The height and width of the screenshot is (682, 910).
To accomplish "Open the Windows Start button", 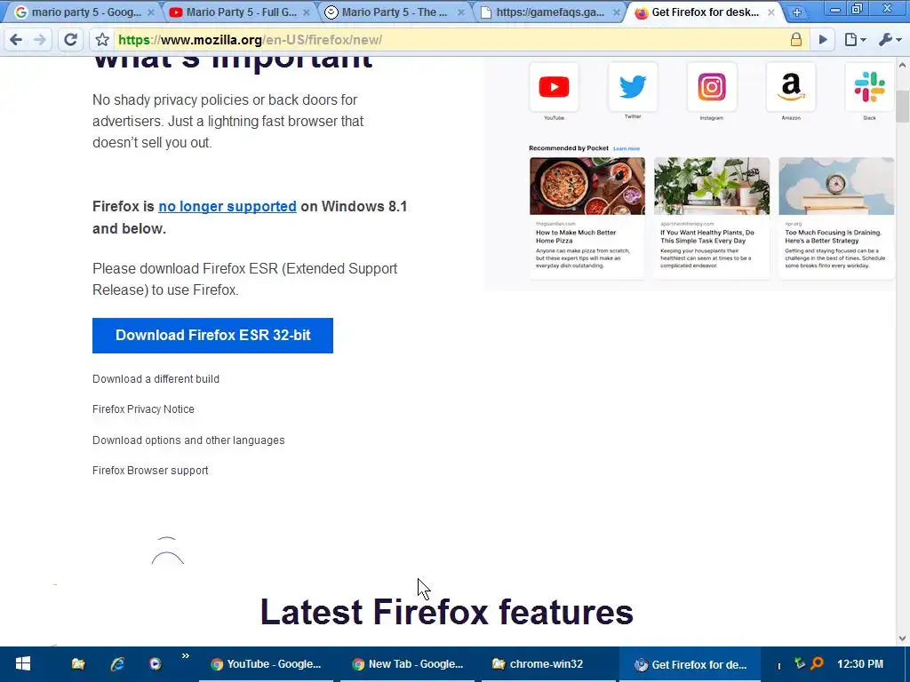I will [23, 664].
